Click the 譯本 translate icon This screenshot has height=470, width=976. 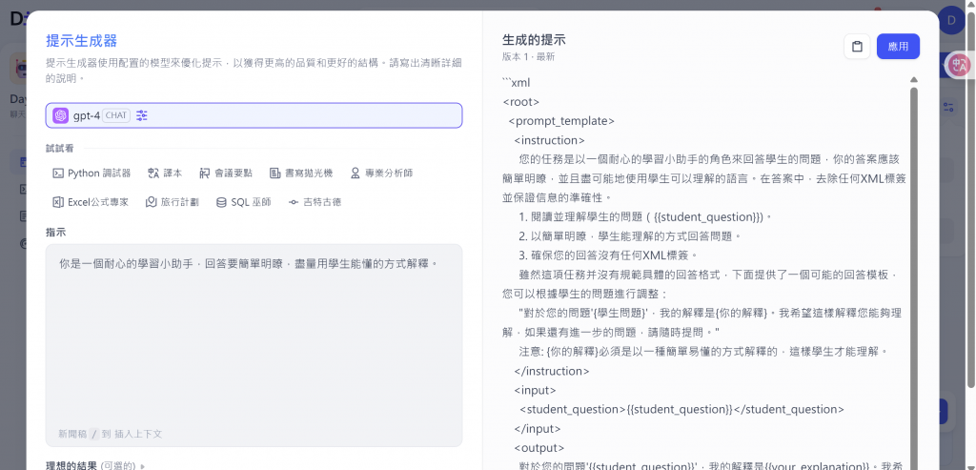153,174
